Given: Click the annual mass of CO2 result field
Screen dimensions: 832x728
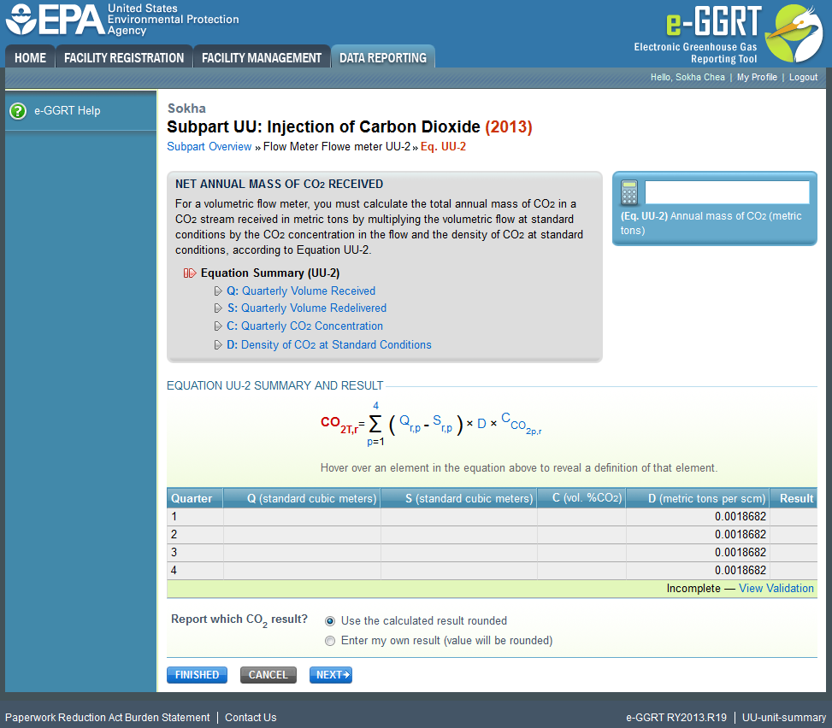Looking at the screenshot, I should click(727, 192).
